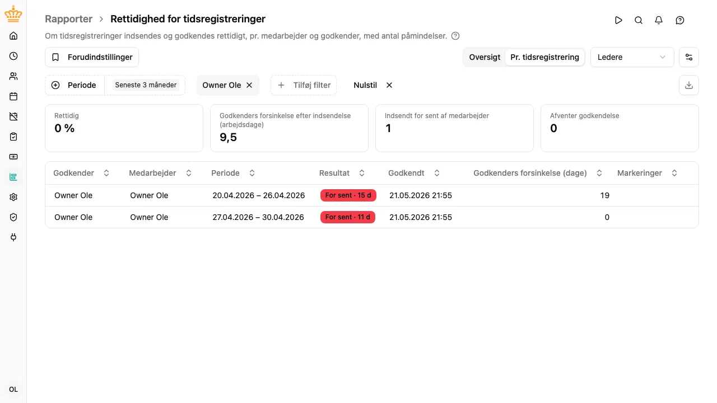Open the clipboard checkmark icon in sidebar

[x=13, y=137]
